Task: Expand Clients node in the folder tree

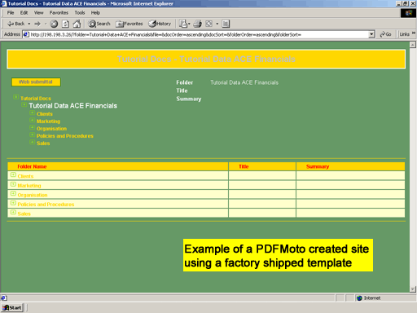Action: 33,113
